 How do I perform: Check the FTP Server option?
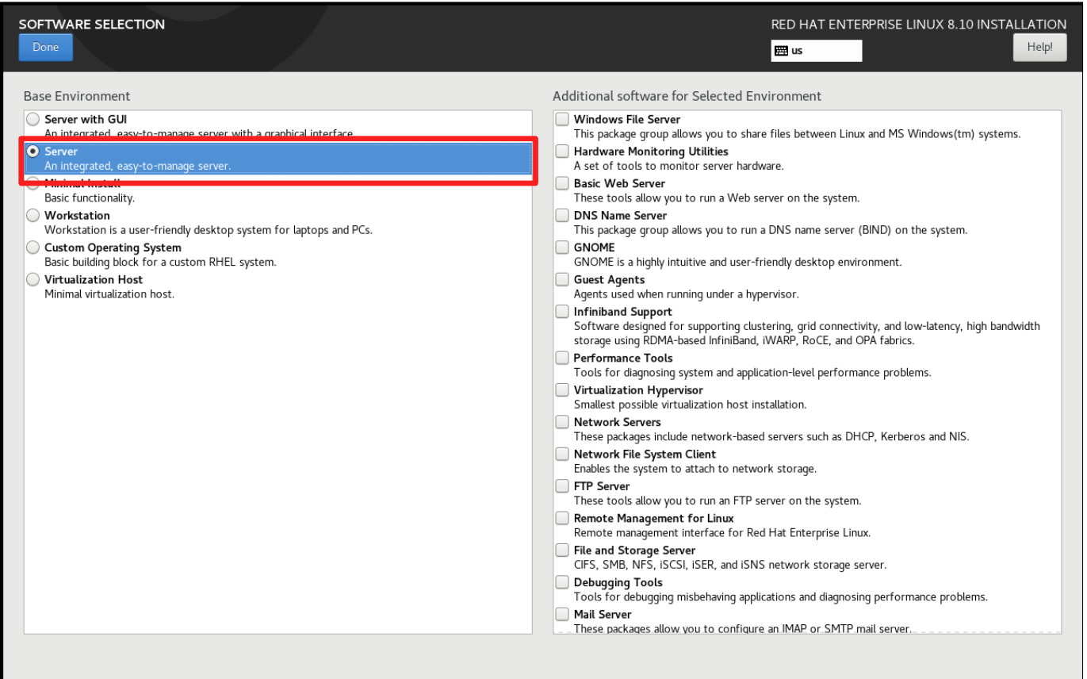pyautogui.click(x=562, y=485)
